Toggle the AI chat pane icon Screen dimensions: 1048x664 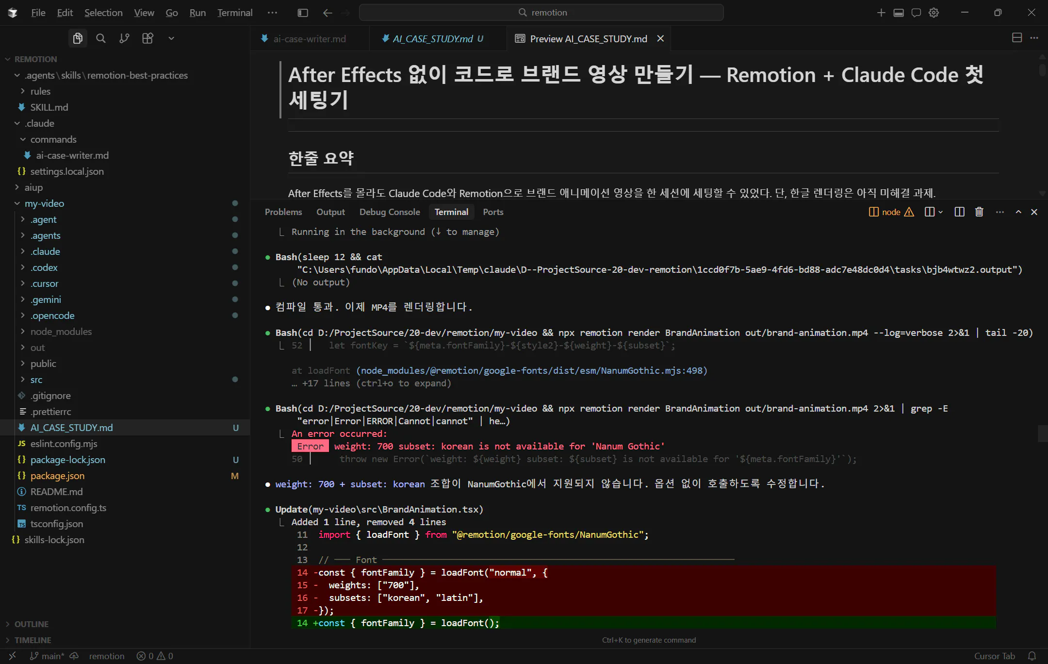coord(916,13)
